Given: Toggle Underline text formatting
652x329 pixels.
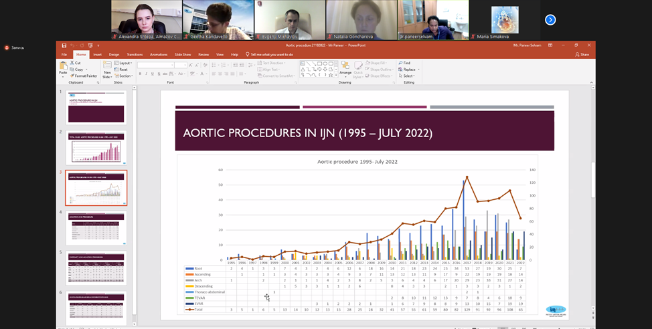Looking at the screenshot, I should pyautogui.click(x=152, y=73).
